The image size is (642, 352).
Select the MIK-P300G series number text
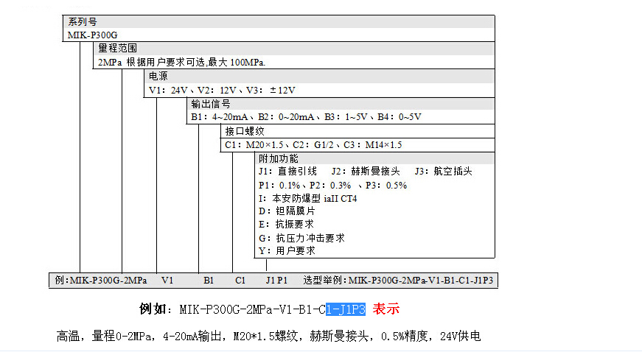[93, 35]
